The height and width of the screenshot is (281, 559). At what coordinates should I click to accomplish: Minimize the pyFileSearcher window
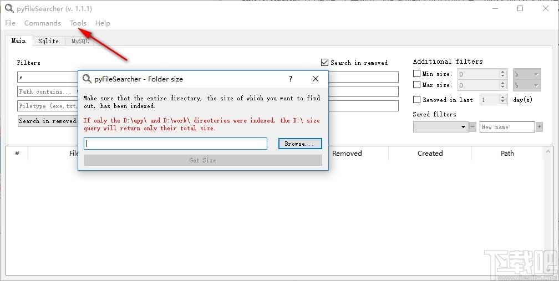click(x=495, y=8)
